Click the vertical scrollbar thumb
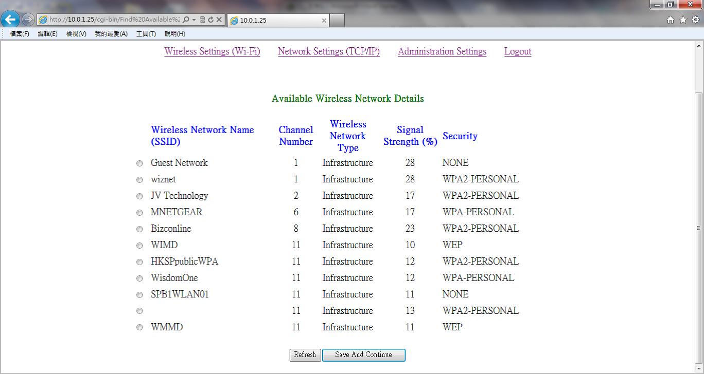The width and height of the screenshot is (704, 374). coord(698,228)
